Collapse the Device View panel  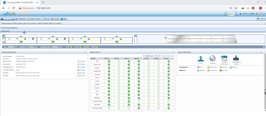coord(265,31)
